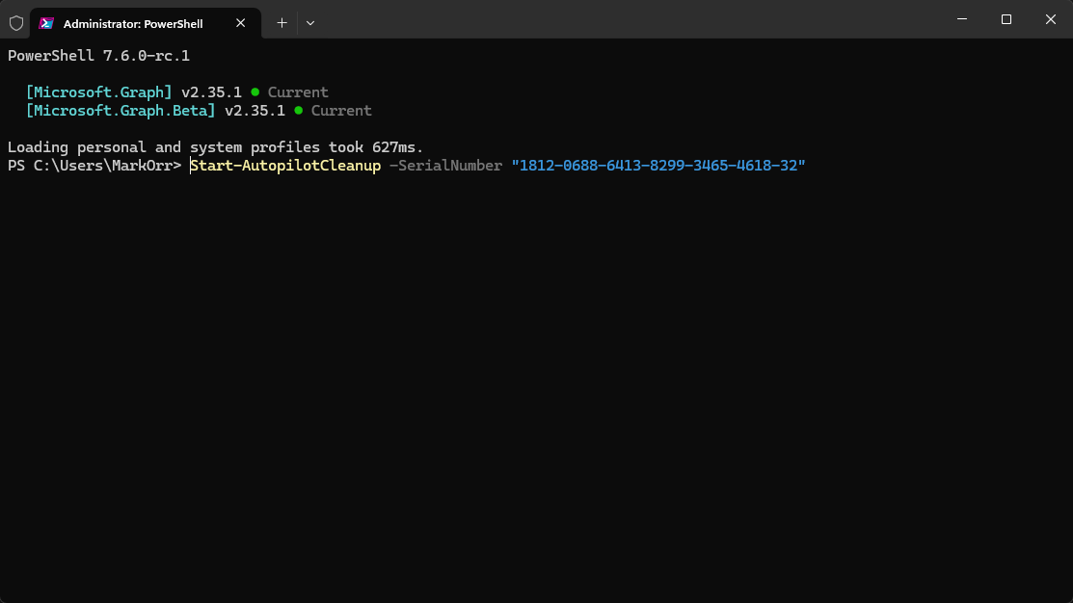Minimize the terminal window
The height and width of the screenshot is (603, 1073).
962,19
